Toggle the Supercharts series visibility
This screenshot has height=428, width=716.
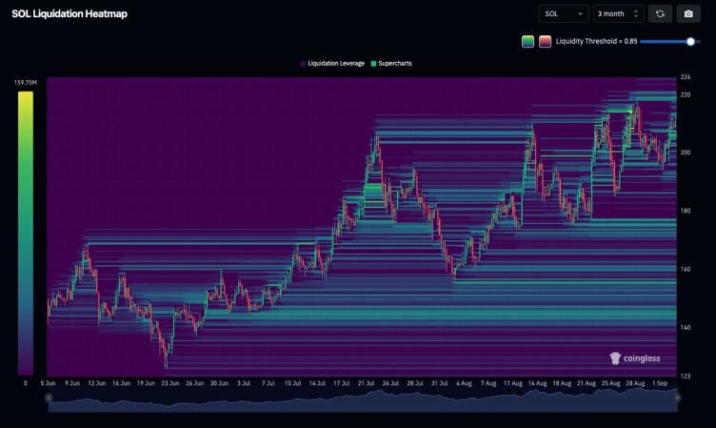(395, 64)
